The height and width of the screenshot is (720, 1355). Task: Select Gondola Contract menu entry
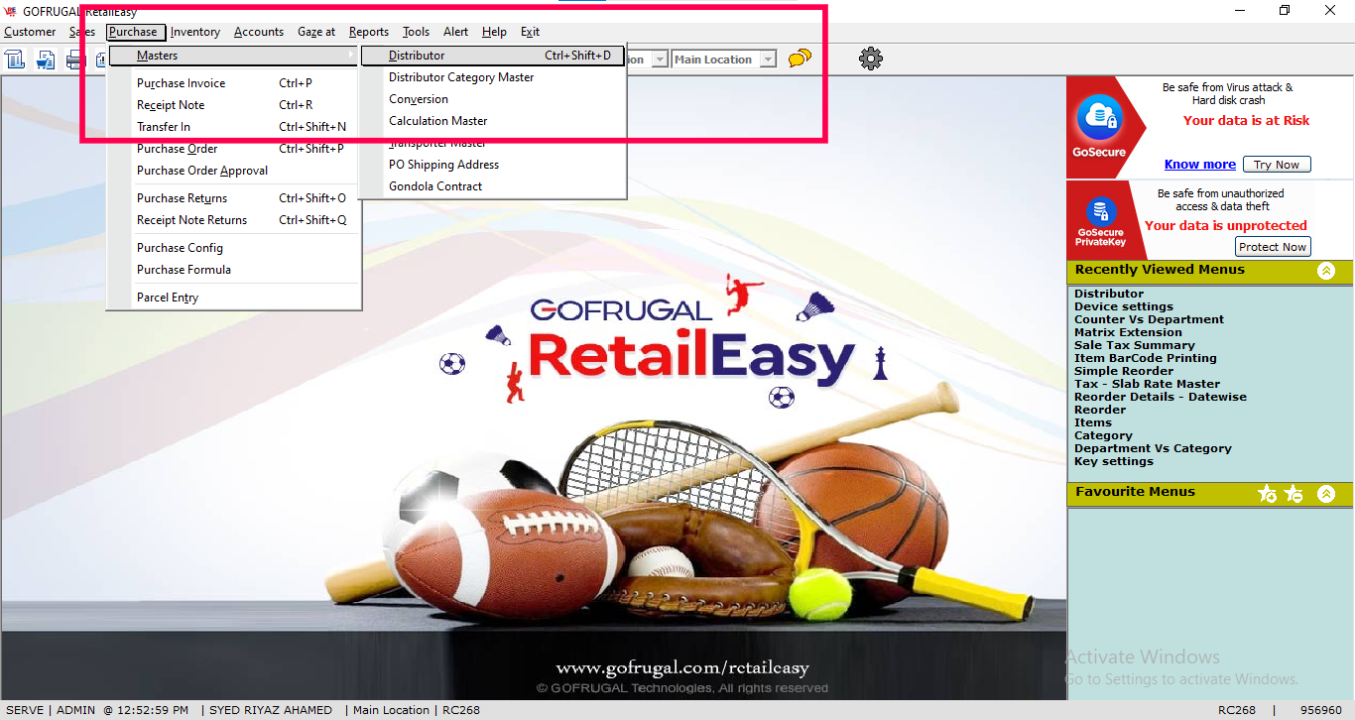tap(493, 186)
